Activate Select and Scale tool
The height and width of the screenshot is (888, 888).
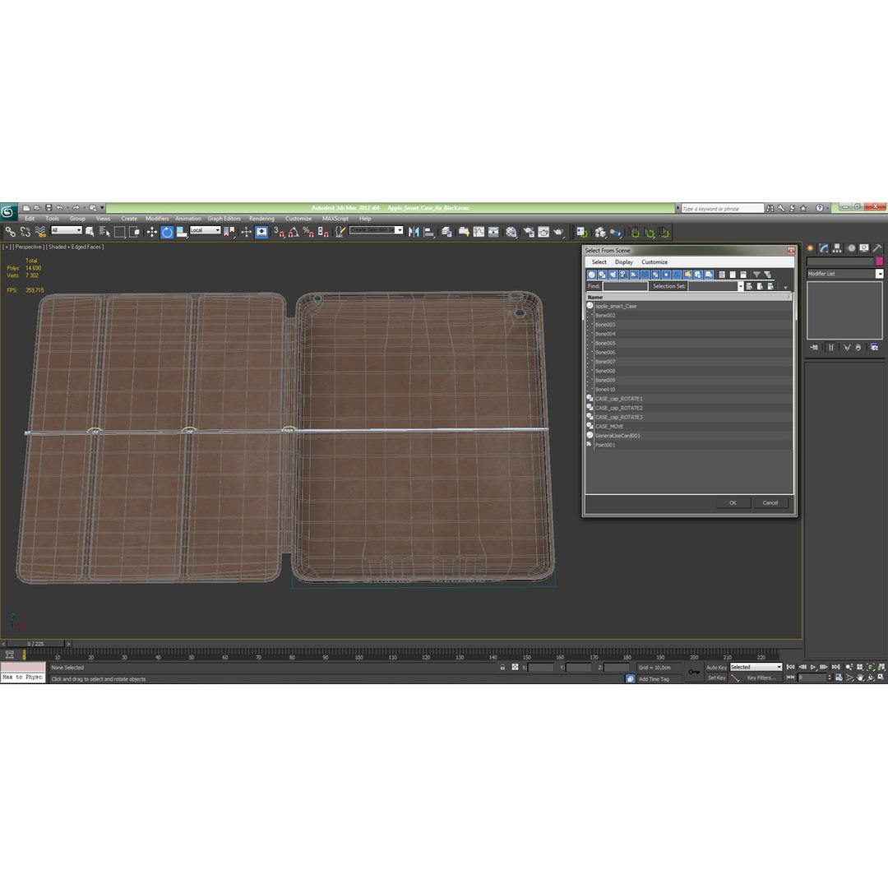[181, 232]
